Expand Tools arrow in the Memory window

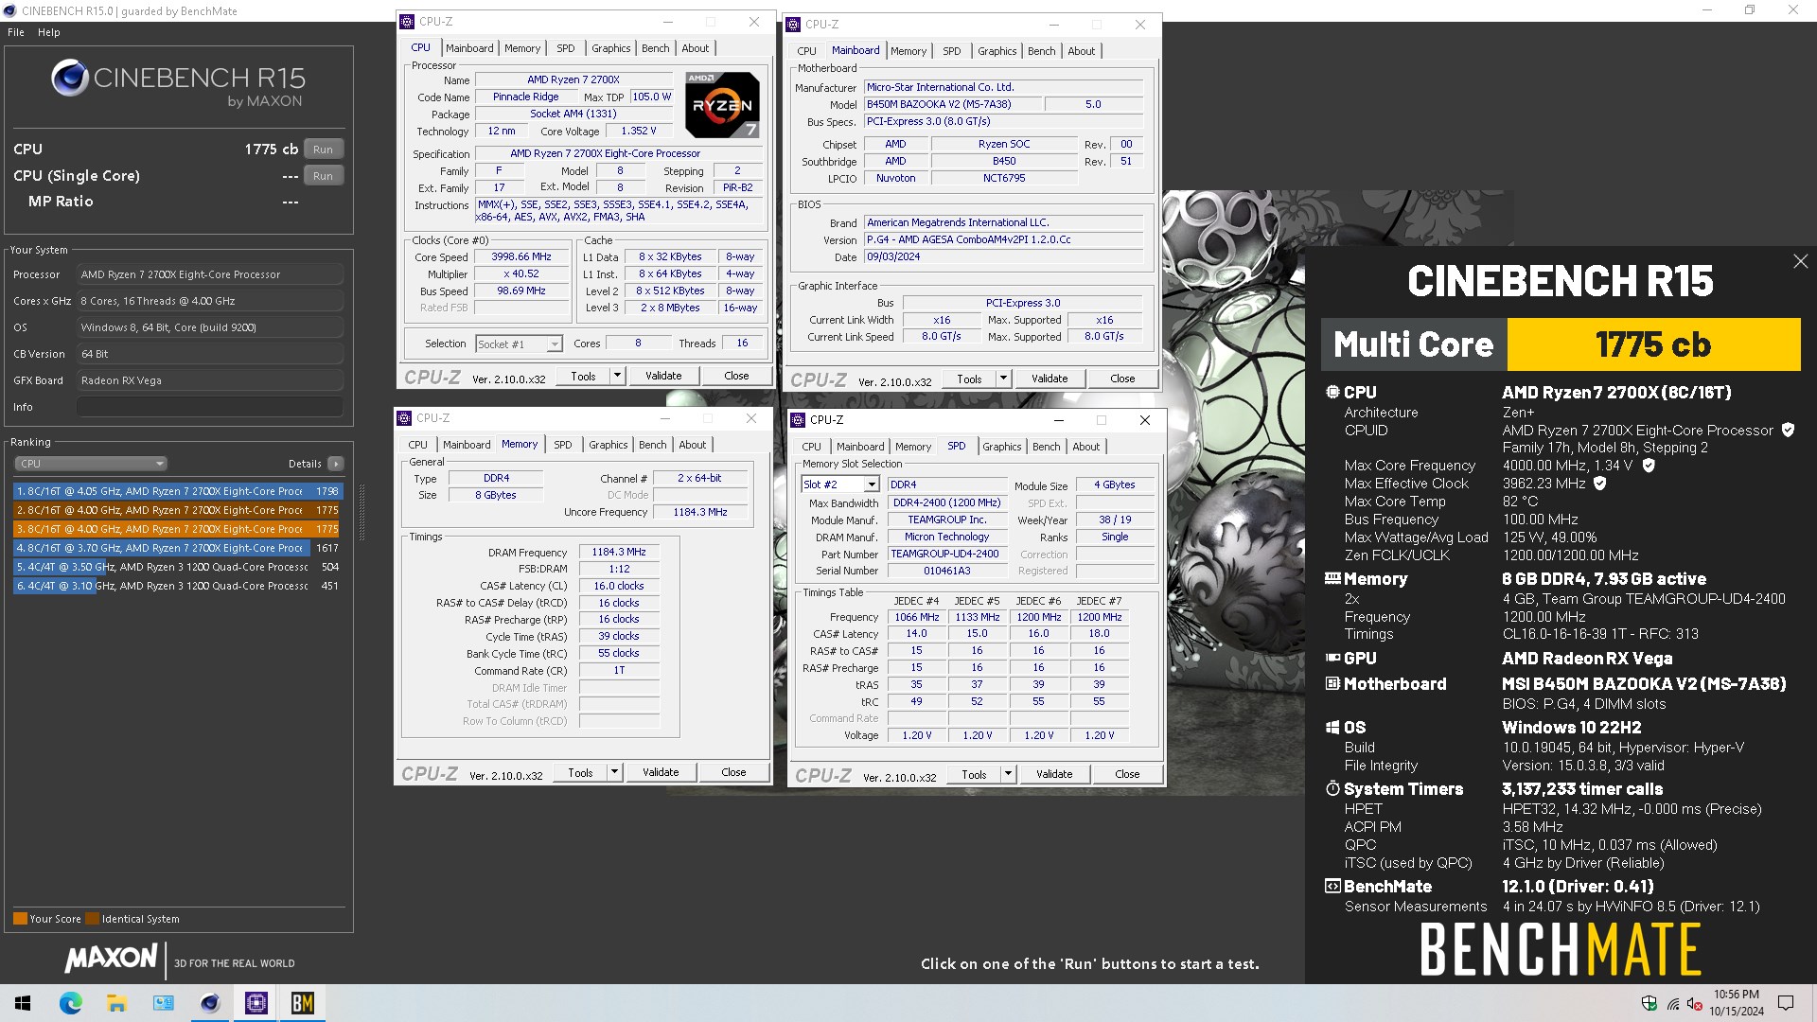[x=614, y=772]
